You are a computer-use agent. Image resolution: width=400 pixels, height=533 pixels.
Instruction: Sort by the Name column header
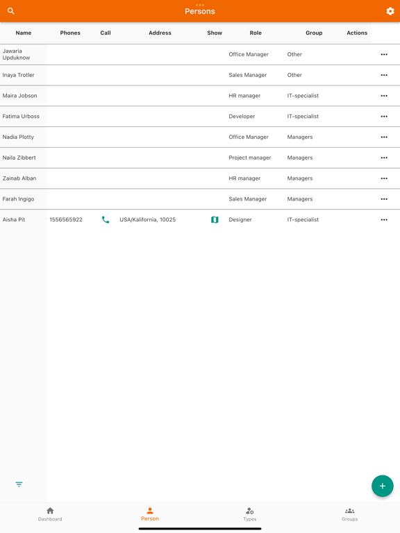24,33
